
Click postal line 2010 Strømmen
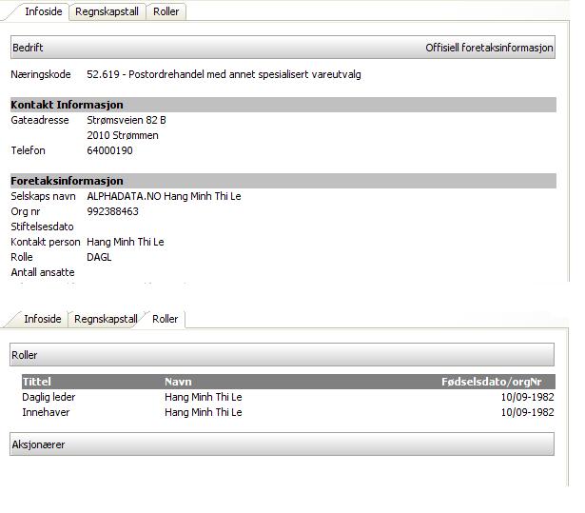pyautogui.click(x=123, y=135)
